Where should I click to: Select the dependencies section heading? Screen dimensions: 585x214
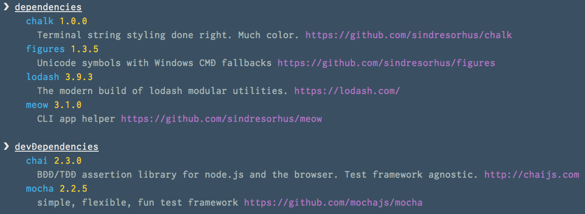48,7
